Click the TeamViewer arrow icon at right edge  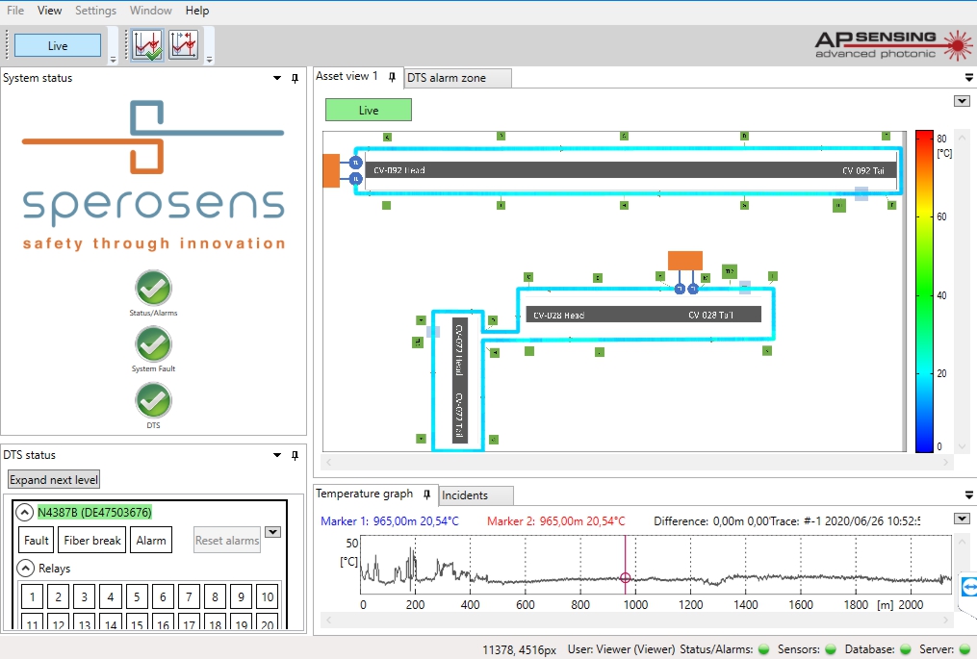[968, 586]
